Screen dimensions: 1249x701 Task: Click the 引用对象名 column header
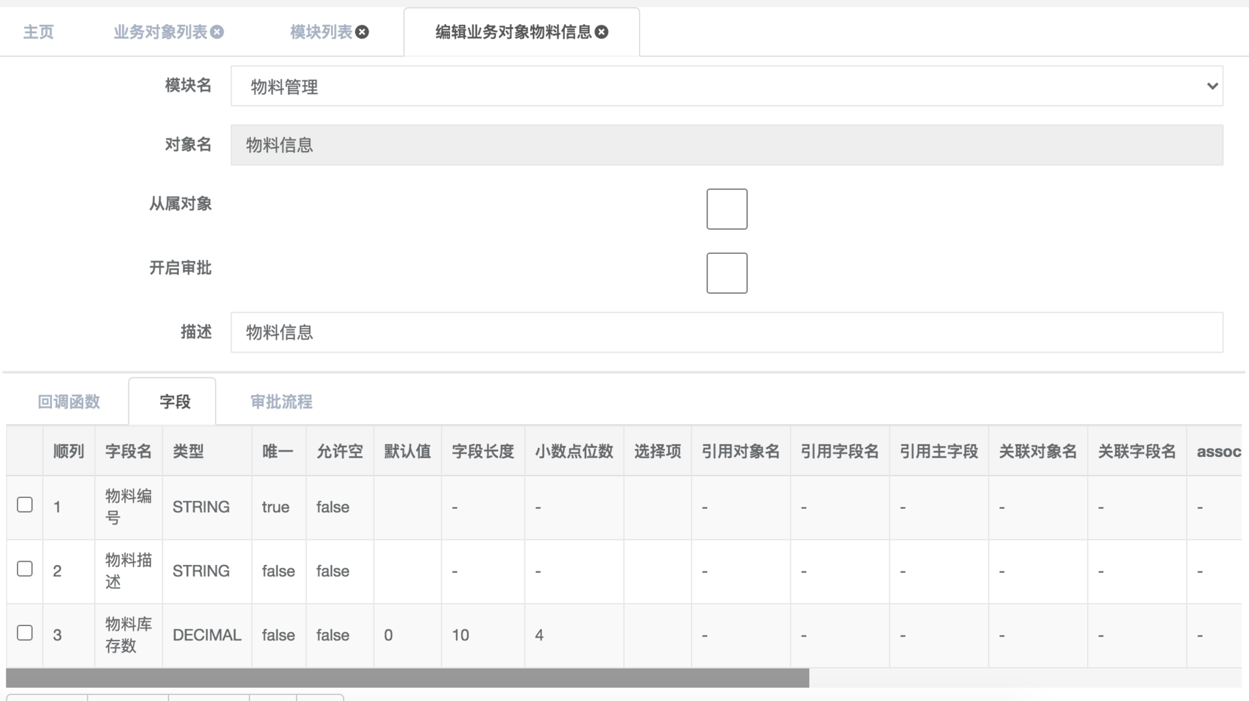click(741, 451)
